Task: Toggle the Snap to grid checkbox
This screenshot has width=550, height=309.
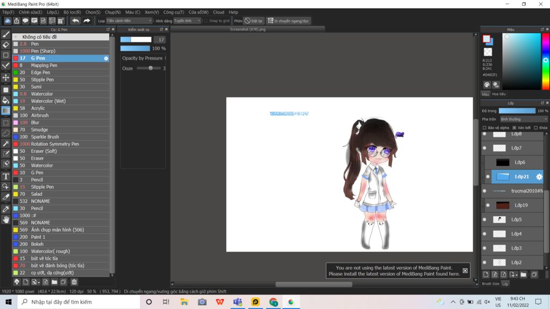Action: tap(206, 21)
